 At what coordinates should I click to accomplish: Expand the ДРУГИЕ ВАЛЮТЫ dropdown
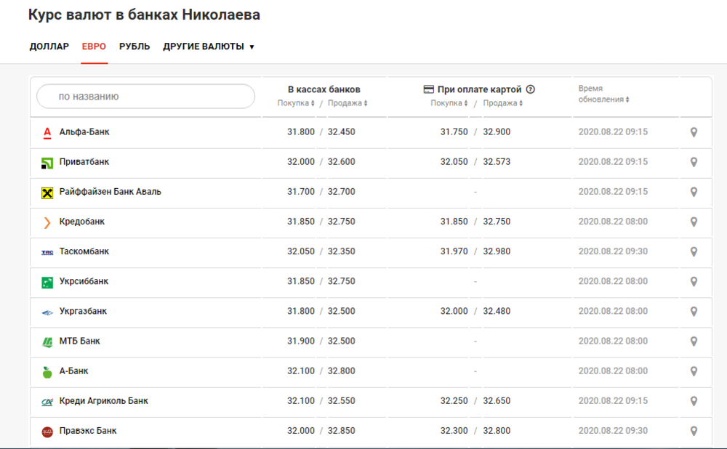click(x=208, y=46)
